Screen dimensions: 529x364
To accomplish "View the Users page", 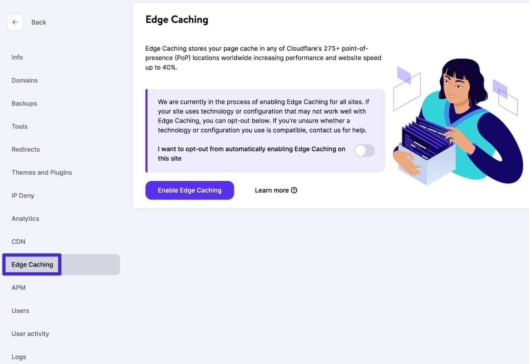I will tap(20, 310).
